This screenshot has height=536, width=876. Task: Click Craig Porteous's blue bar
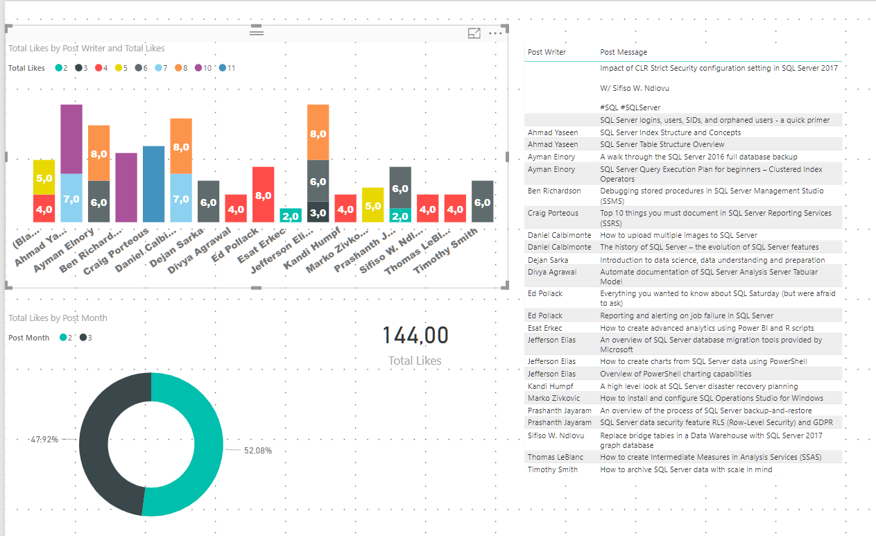pos(153,184)
